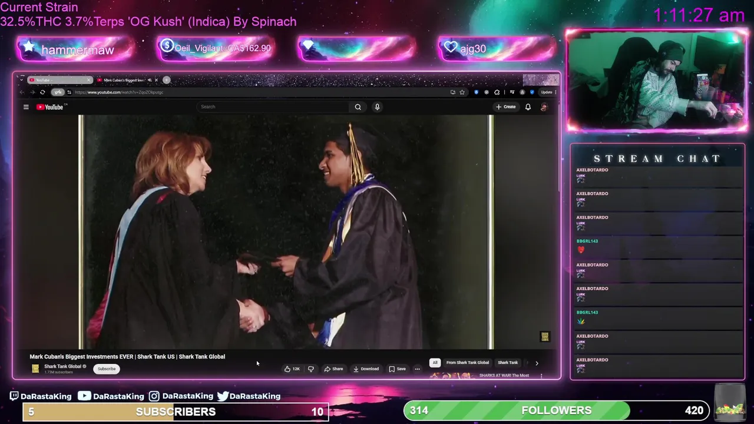
Task: Go back in the browser
Action: (22, 92)
